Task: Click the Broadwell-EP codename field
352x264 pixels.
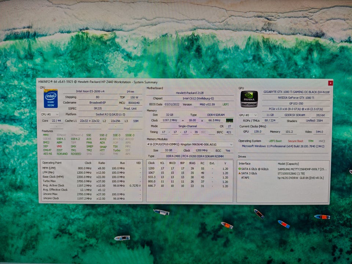Action: click(98, 103)
